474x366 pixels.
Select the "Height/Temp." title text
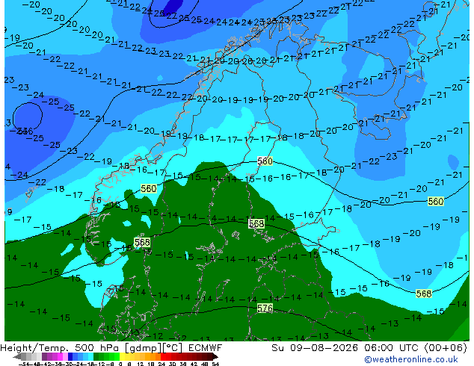click(x=35, y=348)
